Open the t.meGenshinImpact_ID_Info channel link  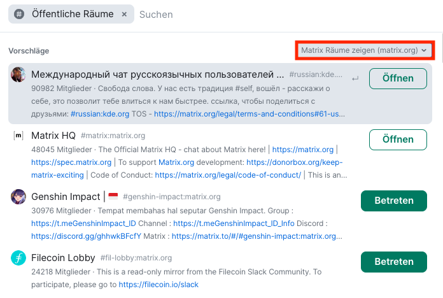pyautogui.click(x=234, y=223)
